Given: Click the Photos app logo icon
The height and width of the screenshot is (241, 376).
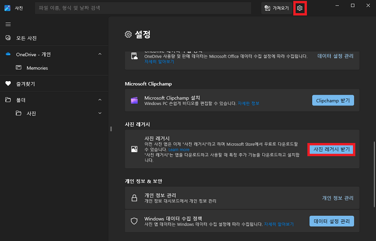Looking at the screenshot, I should coord(8,8).
